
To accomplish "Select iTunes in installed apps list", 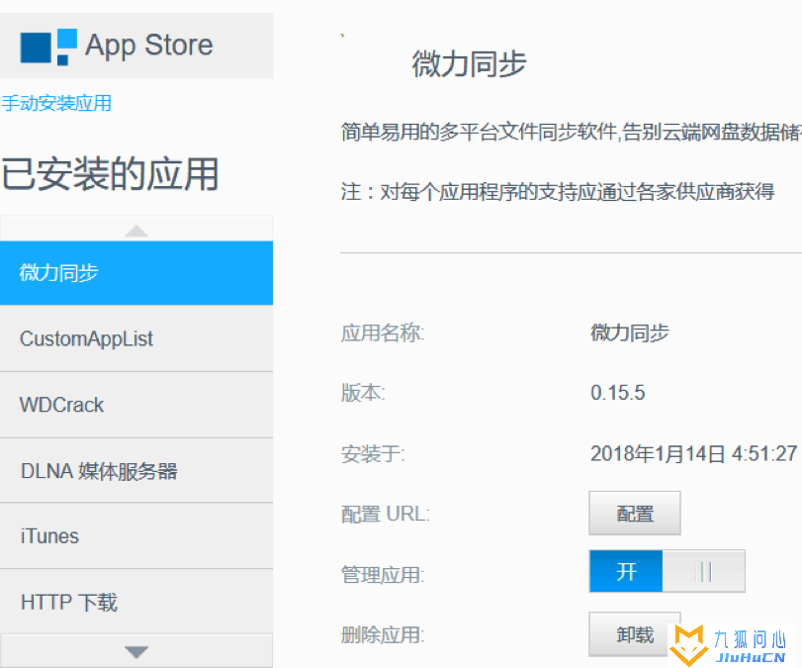I will pos(136,536).
